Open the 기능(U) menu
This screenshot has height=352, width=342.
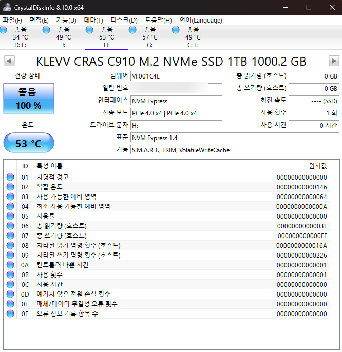tap(66, 21)
